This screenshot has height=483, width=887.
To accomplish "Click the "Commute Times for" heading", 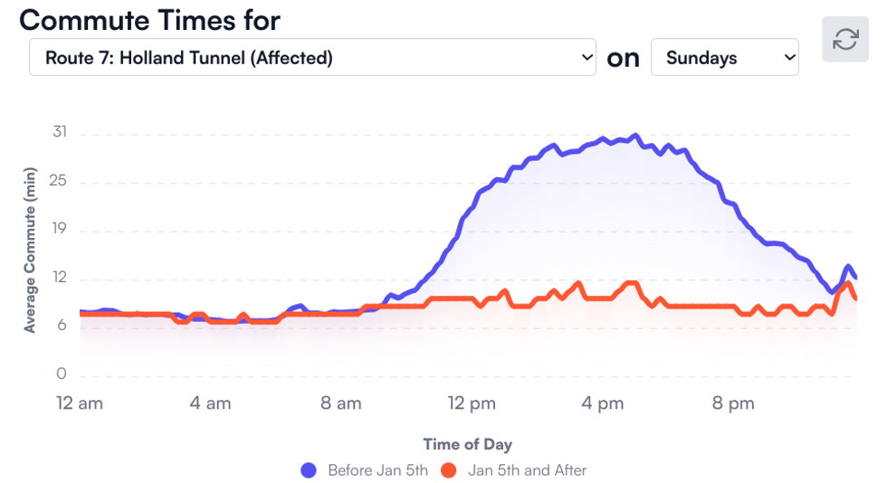I will pyautogui.click(x=149, y=20).
